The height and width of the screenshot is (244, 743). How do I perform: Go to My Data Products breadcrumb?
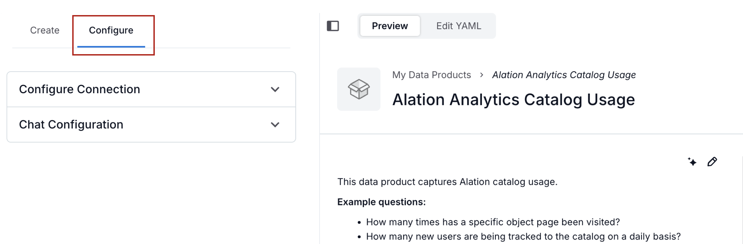click(431, 75)
